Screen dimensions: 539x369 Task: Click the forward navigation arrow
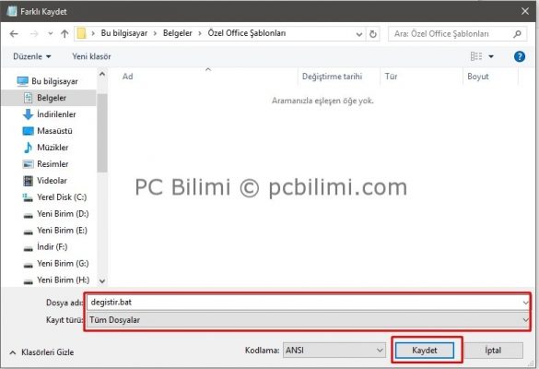pyautogui.click(x=34, y=34)
